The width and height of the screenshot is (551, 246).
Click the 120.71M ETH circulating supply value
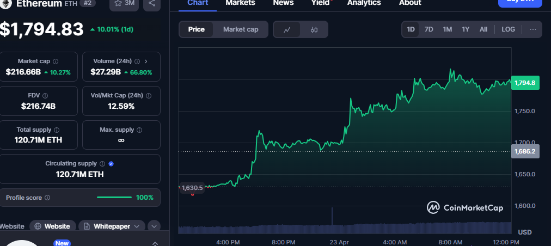coord(80,174)
